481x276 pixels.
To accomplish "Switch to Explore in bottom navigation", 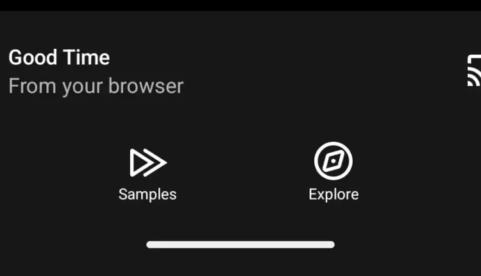I will (333, 172).
